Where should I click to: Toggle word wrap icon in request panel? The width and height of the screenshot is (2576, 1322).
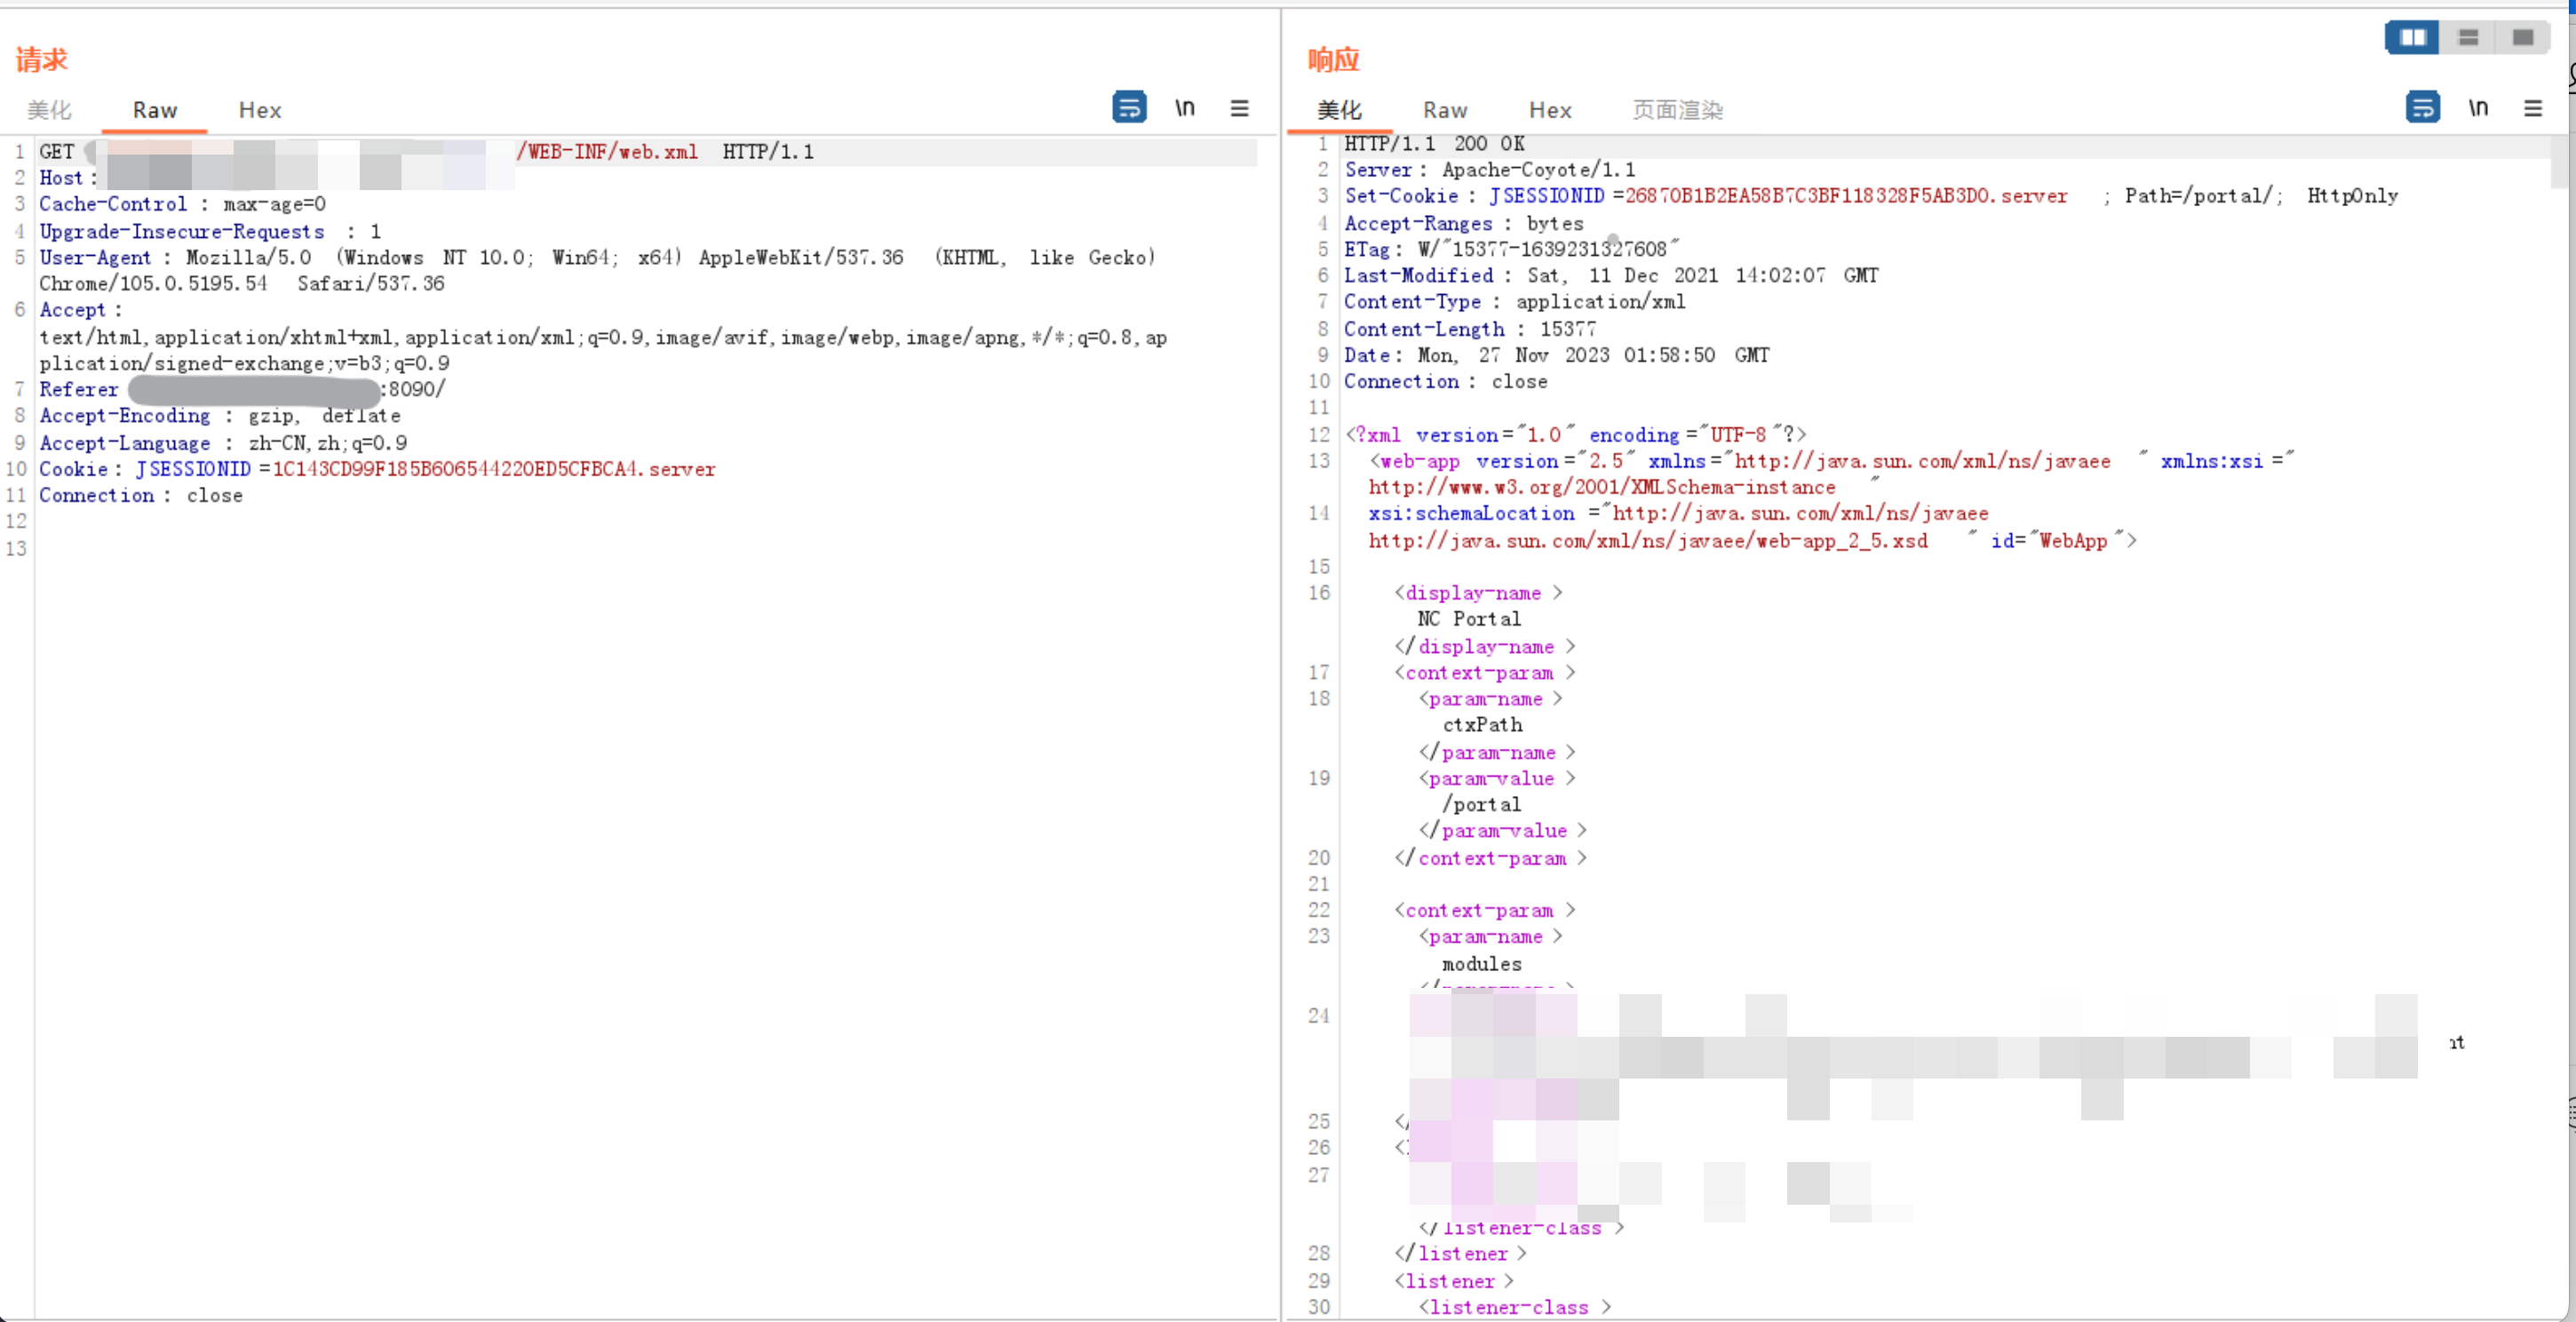1129,107
